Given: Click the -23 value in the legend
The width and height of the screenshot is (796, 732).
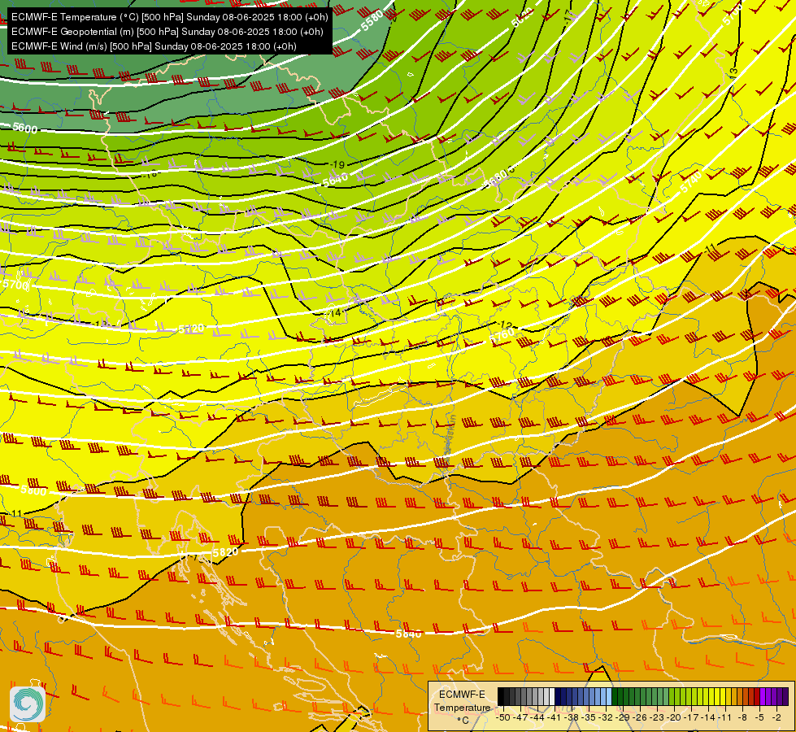Looking at the screenshot, I should (657, 717).
